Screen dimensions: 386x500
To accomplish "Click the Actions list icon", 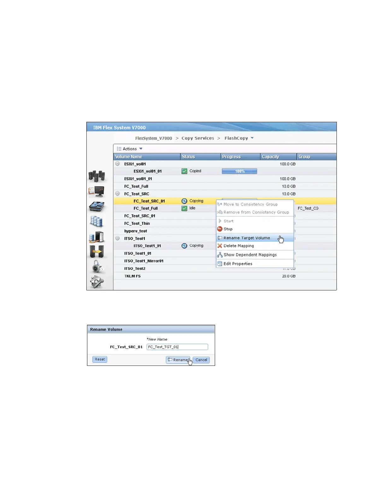I will coord(119,149).
